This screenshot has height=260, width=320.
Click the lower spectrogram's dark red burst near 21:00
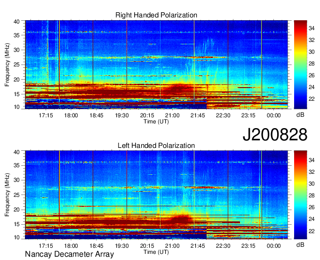click(x=181, y=219)
